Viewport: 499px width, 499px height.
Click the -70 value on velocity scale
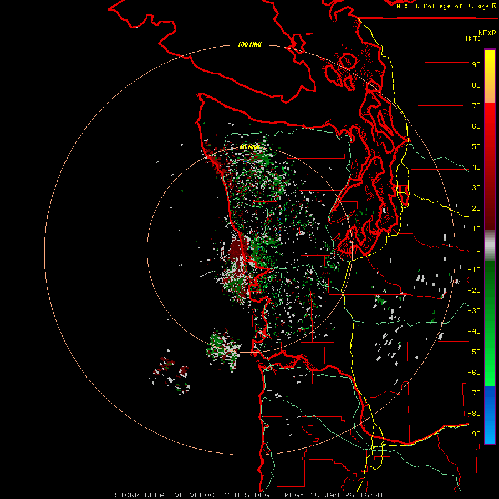pyautogui.click(x=474, y=393)
